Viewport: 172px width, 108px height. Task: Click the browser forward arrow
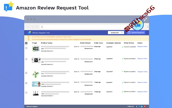point(33,27)
